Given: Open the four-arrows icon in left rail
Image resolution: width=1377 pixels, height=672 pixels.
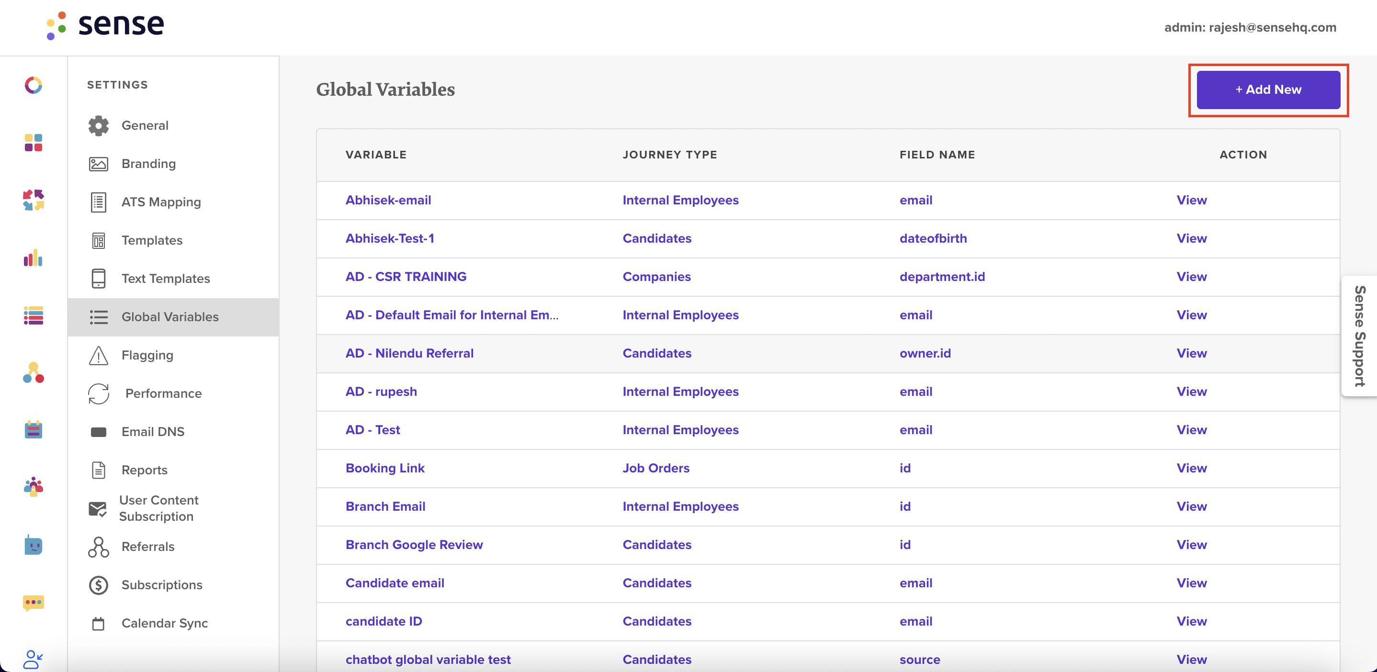Looking at the screenshot, I should [33, 200].
